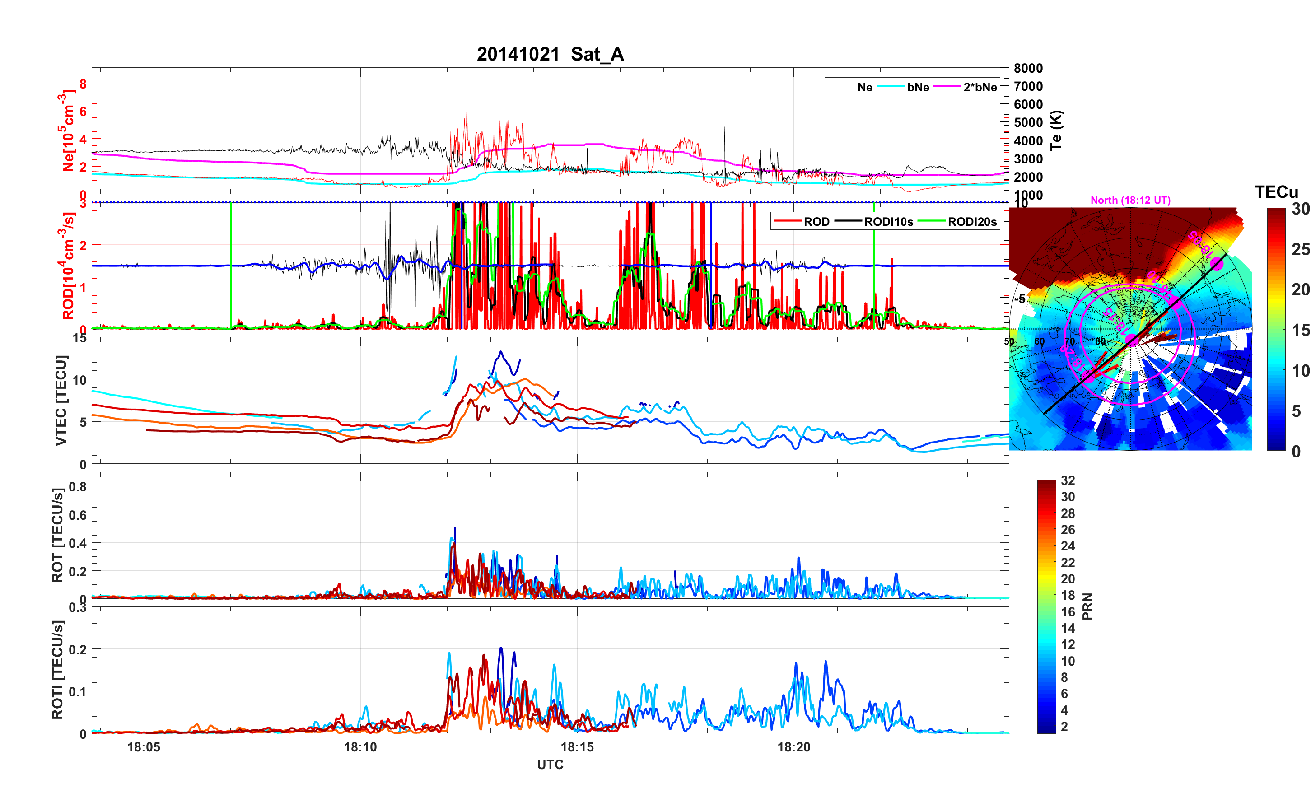Viewport: 1311px width, 793px height.
Task: Click the UTC x-axis label
Action: (550, 765)
